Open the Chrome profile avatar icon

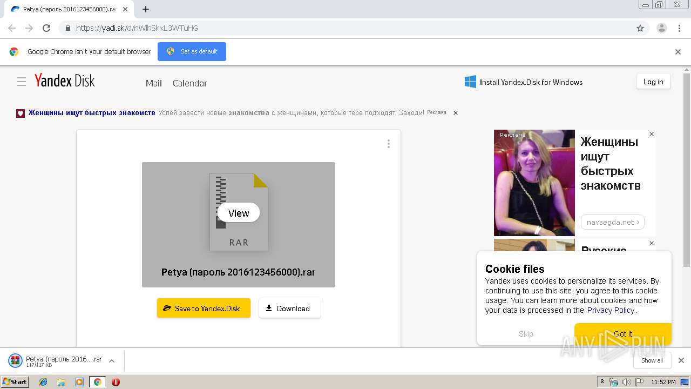click(x=662, y=28)
